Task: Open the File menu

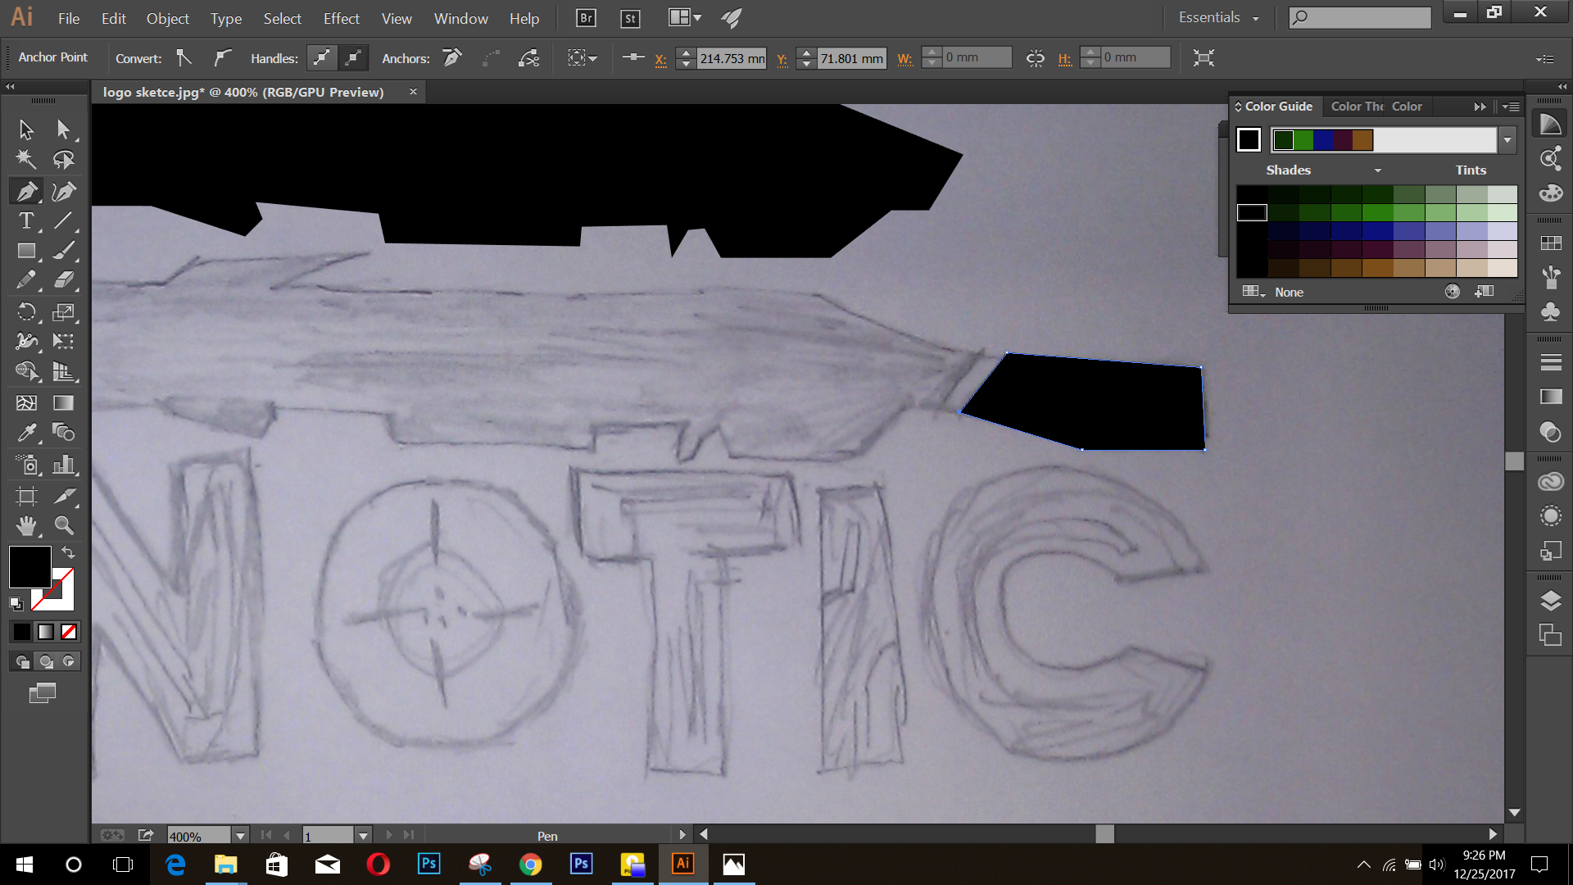Action: (69, 18)
